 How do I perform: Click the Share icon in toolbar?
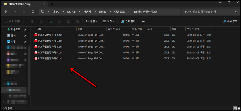pos(69,21)
